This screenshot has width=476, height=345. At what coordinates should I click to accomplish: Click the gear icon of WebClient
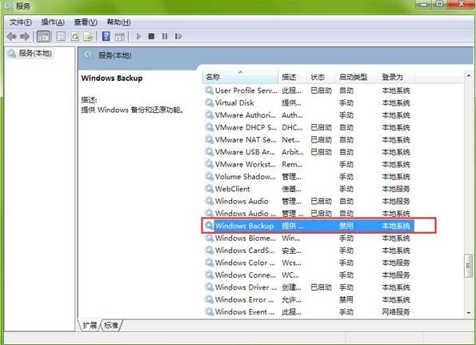[x=209, y=189]
